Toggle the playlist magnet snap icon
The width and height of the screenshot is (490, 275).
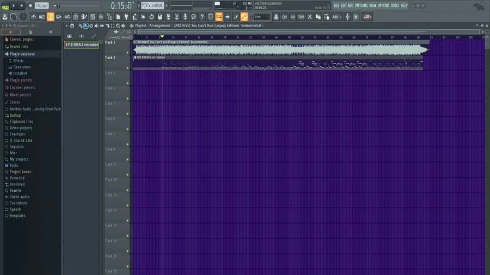72,26
